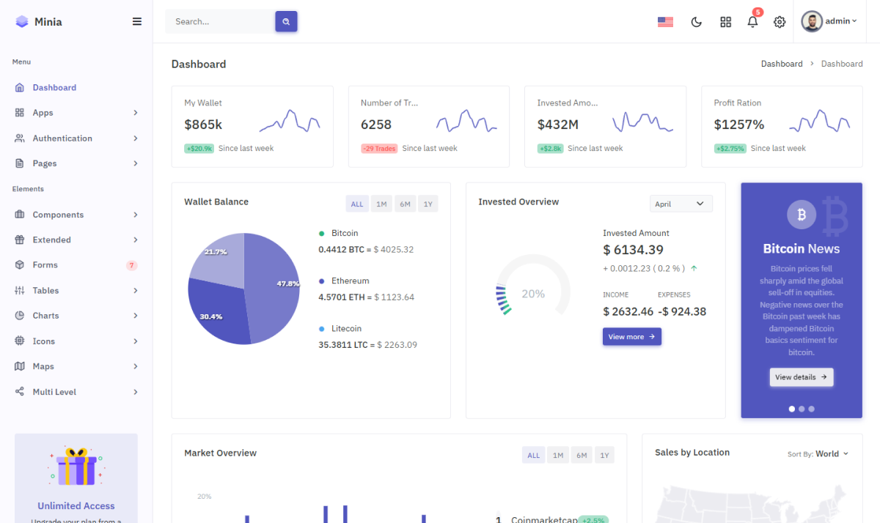
Task: Open the US flag language selector
Action: 665,22
